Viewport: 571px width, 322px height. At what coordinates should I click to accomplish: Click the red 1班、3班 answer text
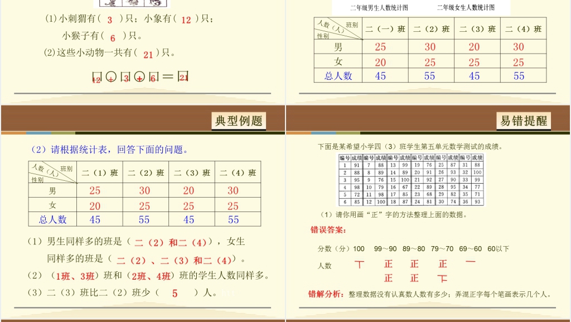[x=75, y=276]
